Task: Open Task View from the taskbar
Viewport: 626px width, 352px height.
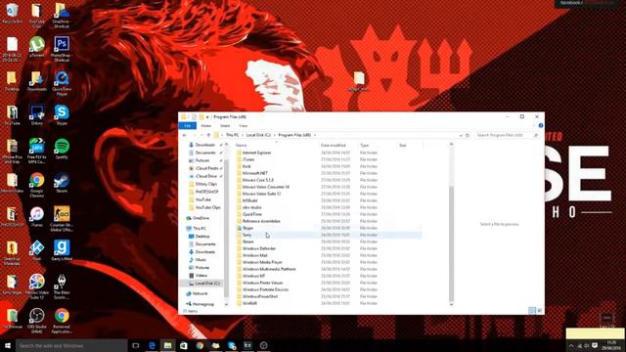Action: [x=136, y=345]
